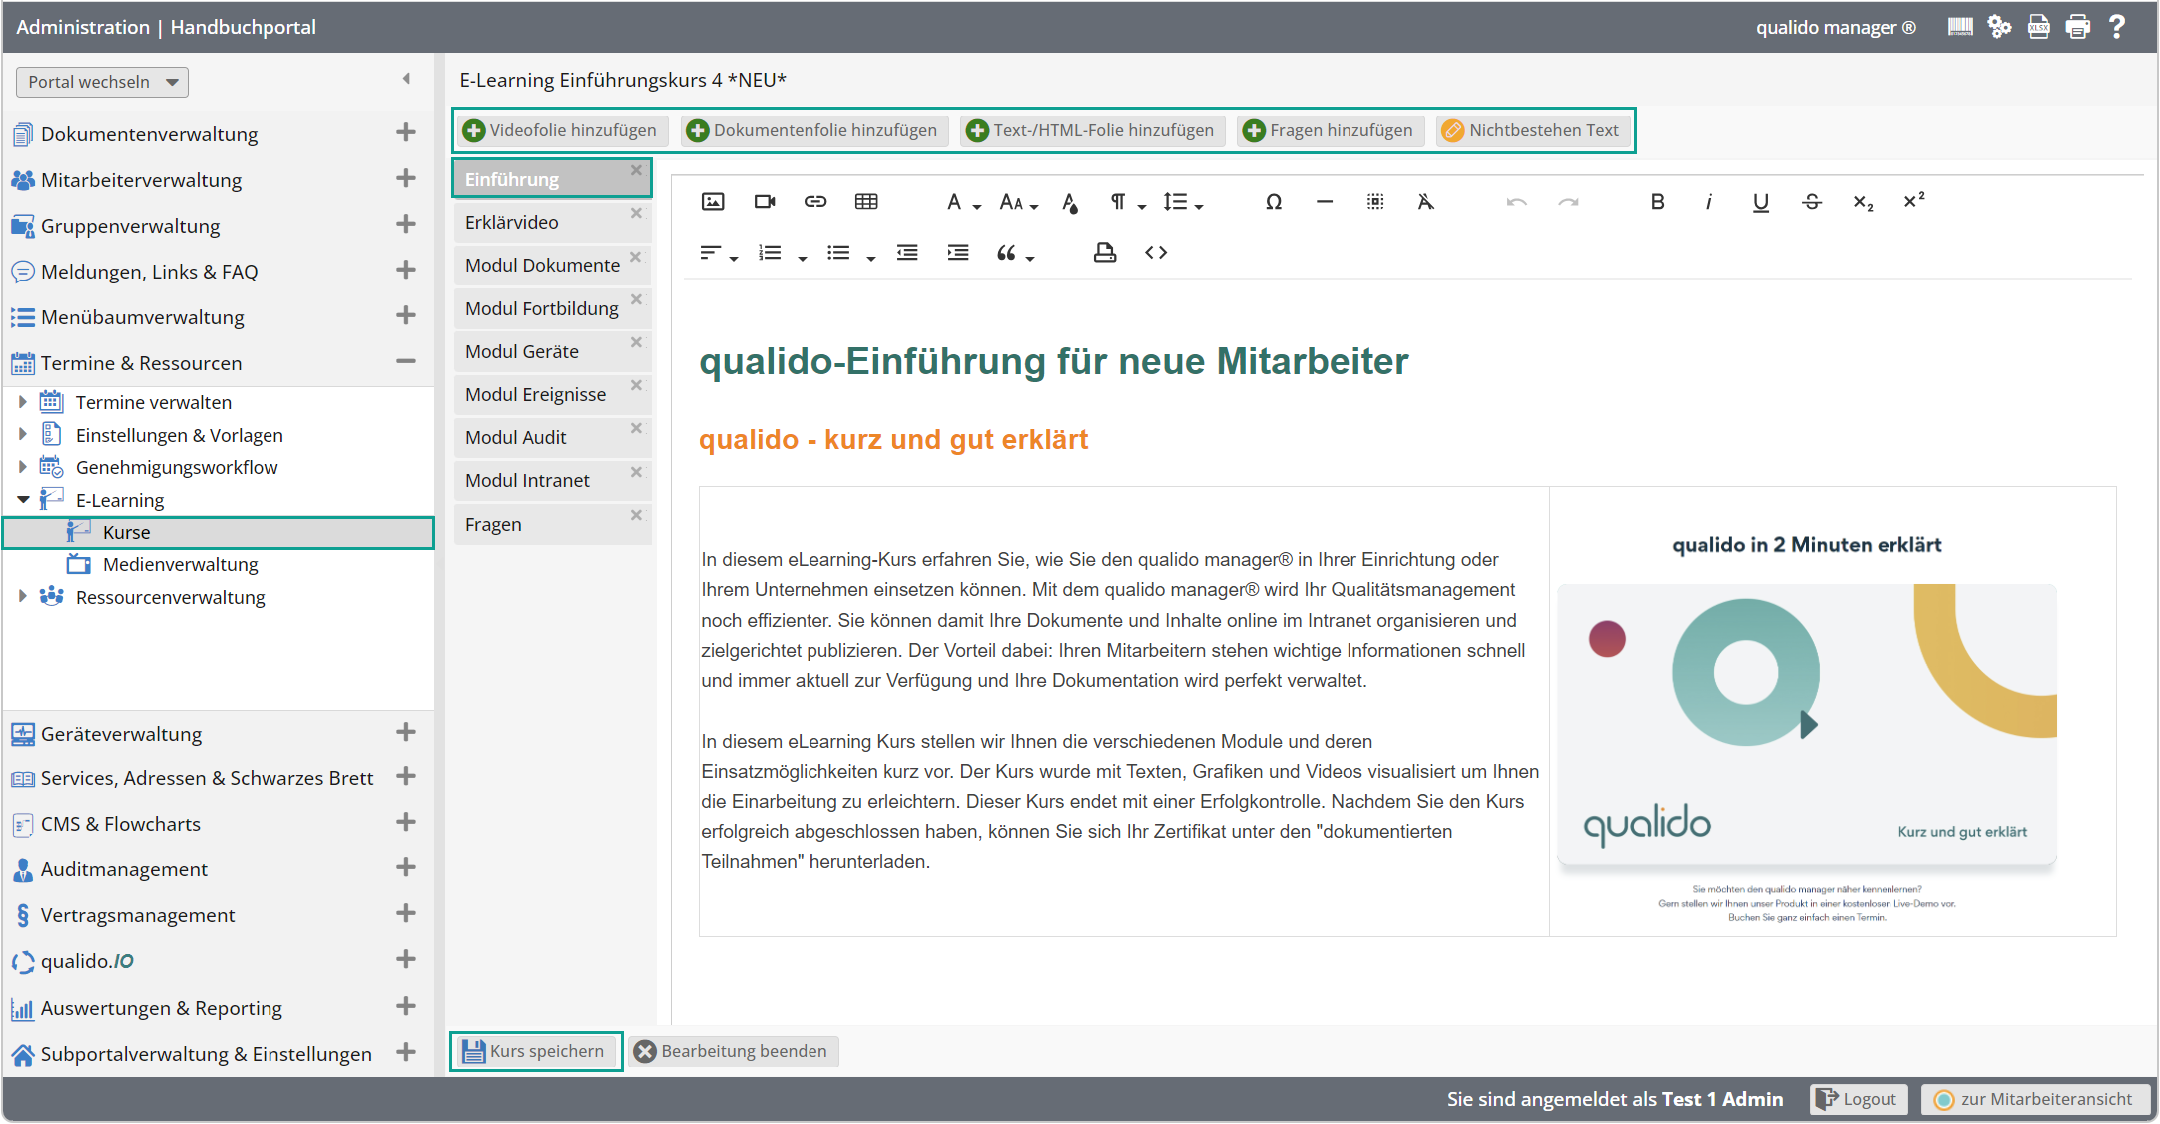Click Bearbeitung beenden button
The width and height of the screenshot is (2160, 1124).
click(x=733, y=1051)
